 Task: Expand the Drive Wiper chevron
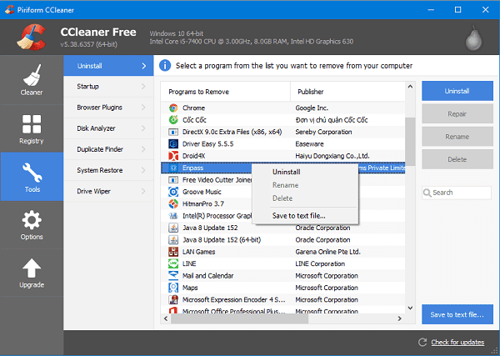[144, 192]
